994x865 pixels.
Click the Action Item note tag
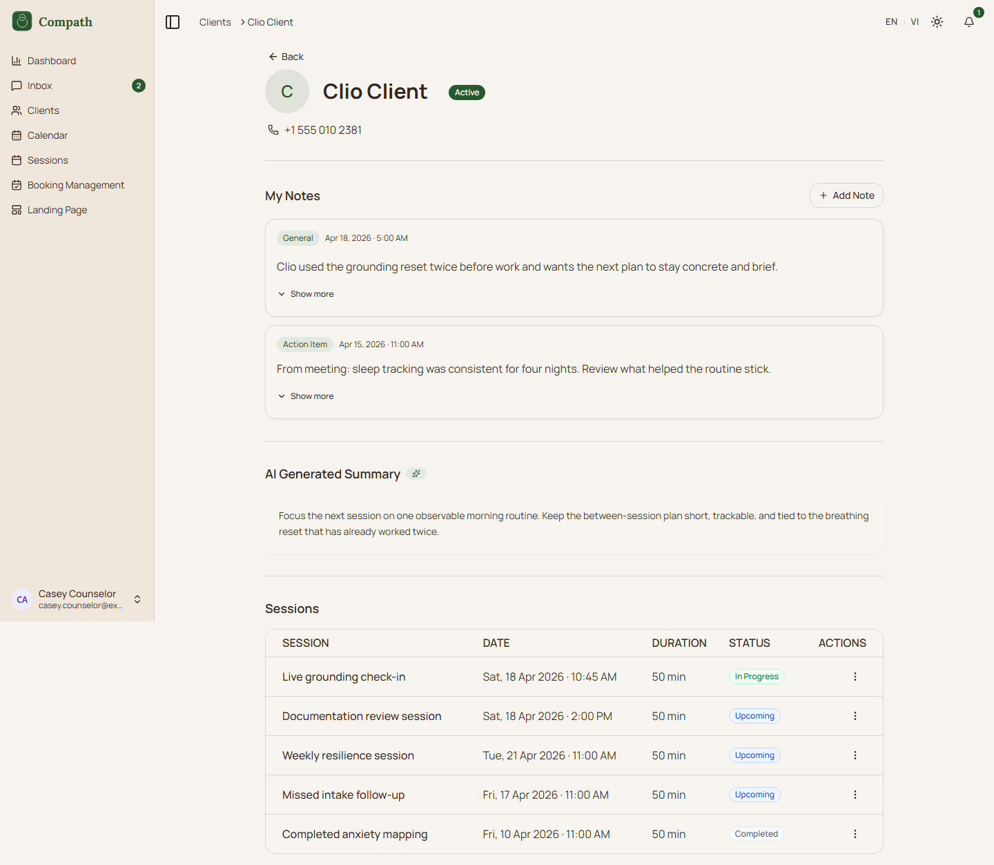click(305, 344)
